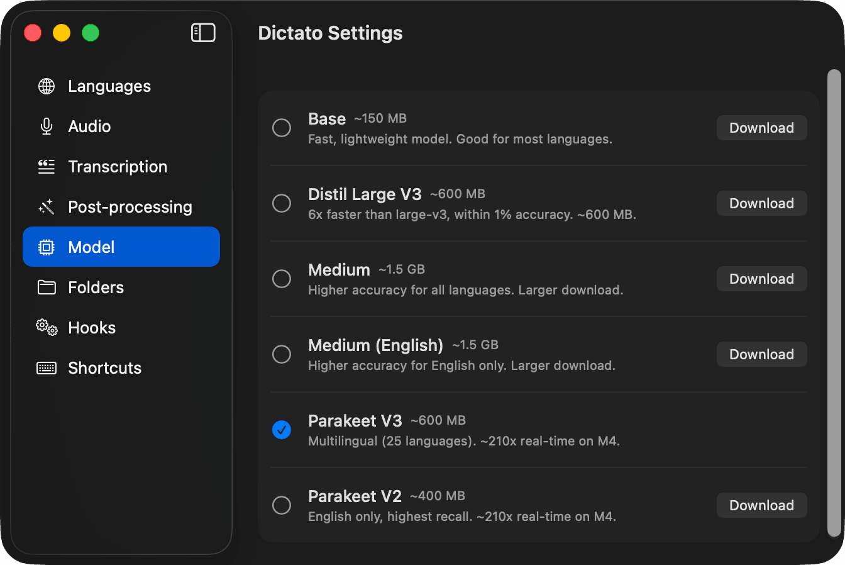Open Shortcuts via keyboard icon
The image size is (845, 565).
pyautogui.click(x=46, y=367)
